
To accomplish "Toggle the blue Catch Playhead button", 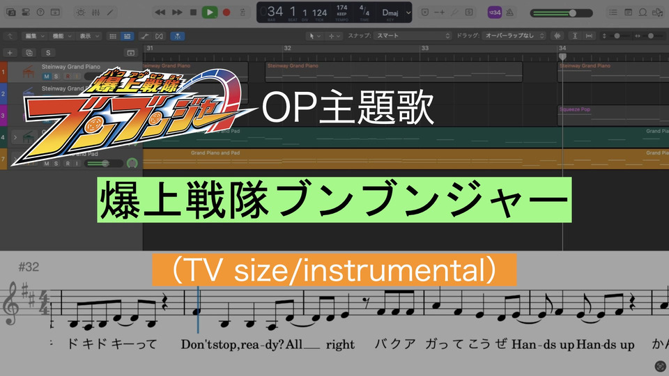I will click(x=177, y=36).
